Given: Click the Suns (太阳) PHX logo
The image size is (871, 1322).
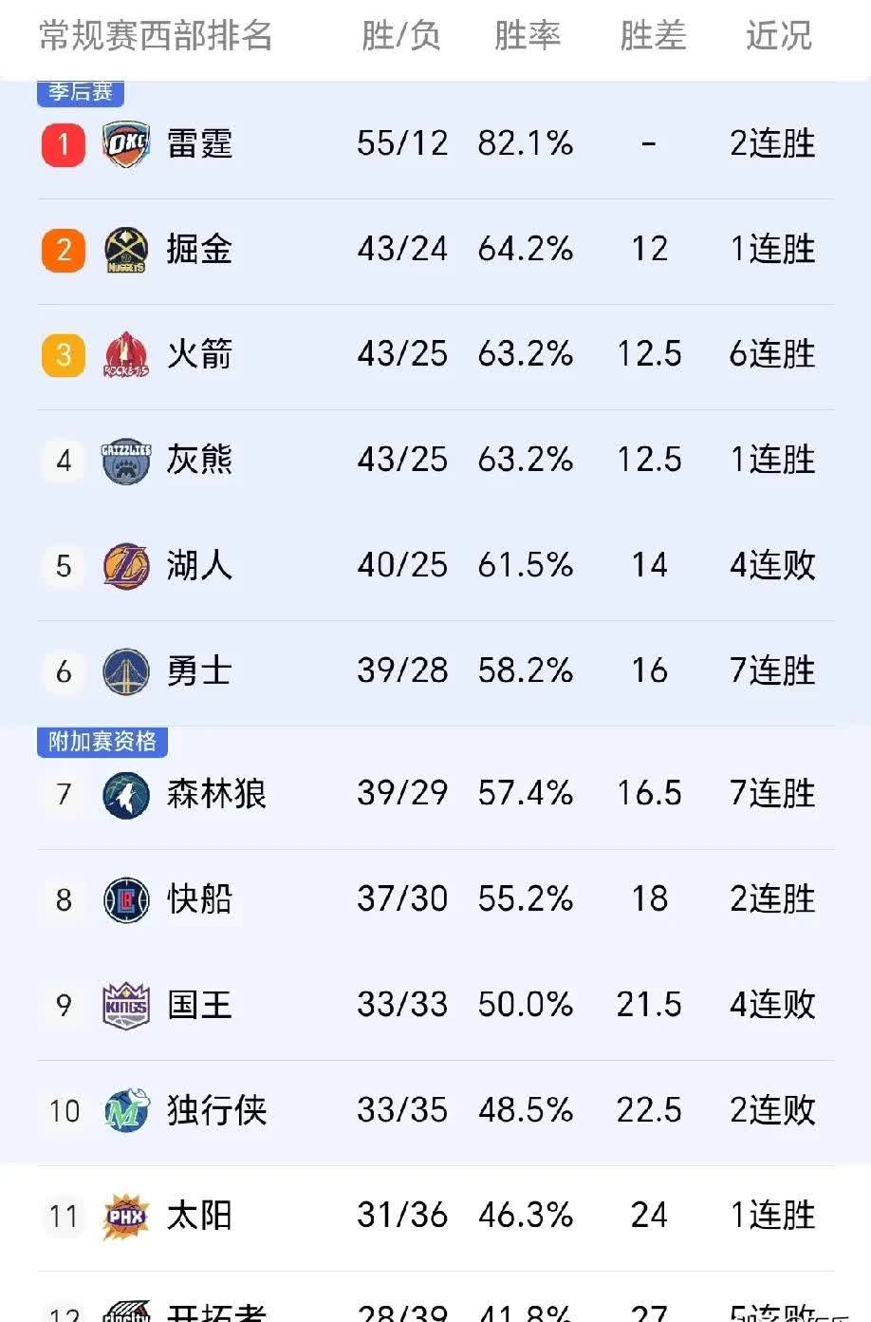Looking at the screenshot, I should 124,1215.
